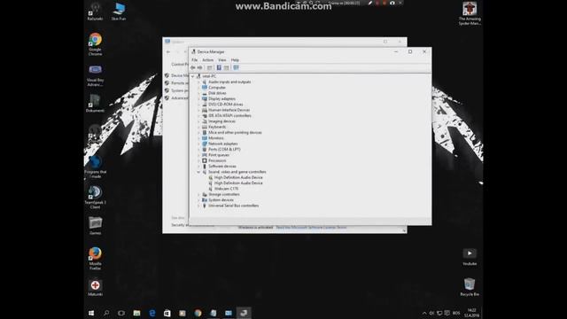This screenshot has height=319, width=567.
Task: Click the Back arrow in Device Manager toolbar
Action: coord(193,67)
